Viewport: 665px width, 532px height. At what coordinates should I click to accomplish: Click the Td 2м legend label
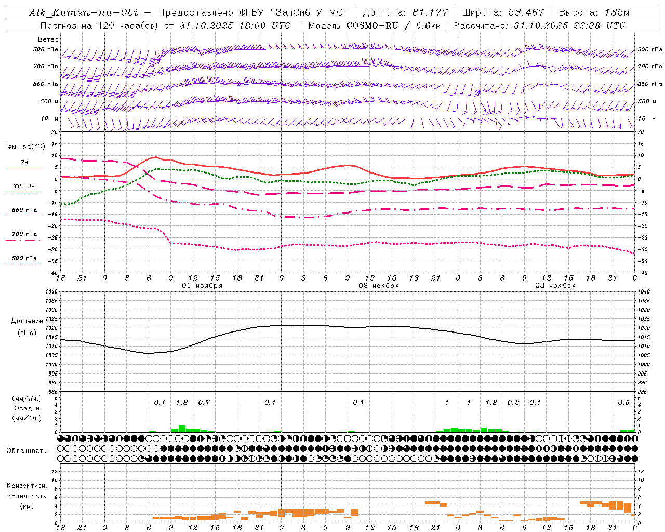[24, 185]
